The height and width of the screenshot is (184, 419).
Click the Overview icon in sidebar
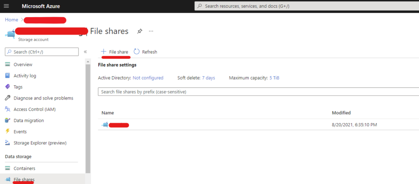point(8,64)
